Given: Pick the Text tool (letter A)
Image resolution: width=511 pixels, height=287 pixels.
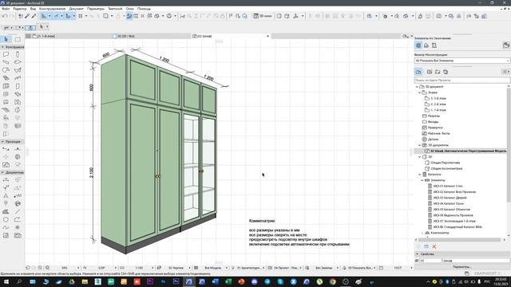Looking at the screenshot, I should [x=6, y=195].
